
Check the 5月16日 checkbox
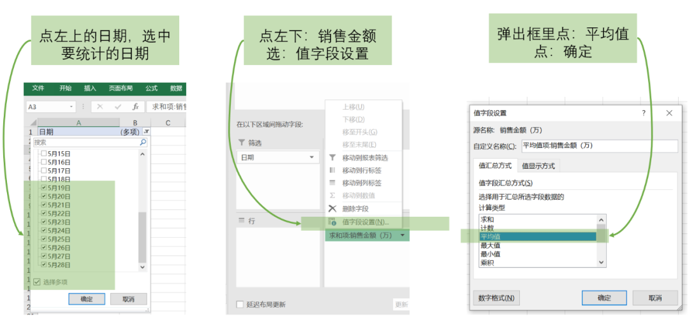coord(43,162)
